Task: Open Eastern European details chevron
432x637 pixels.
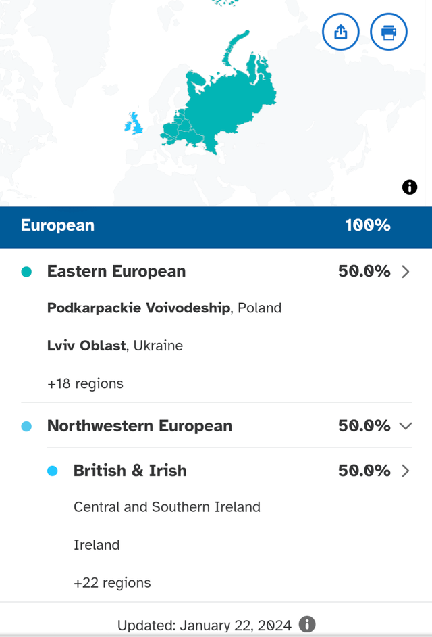Action: (406, 272)
